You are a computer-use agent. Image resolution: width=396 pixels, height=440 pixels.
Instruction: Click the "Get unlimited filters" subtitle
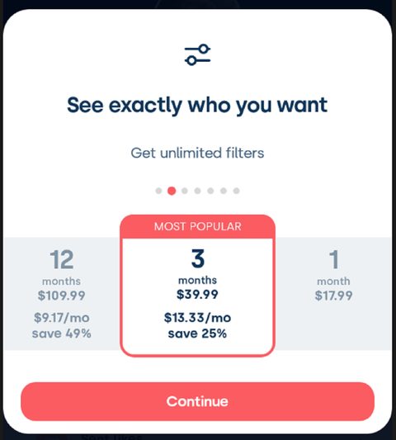(197, 153)
